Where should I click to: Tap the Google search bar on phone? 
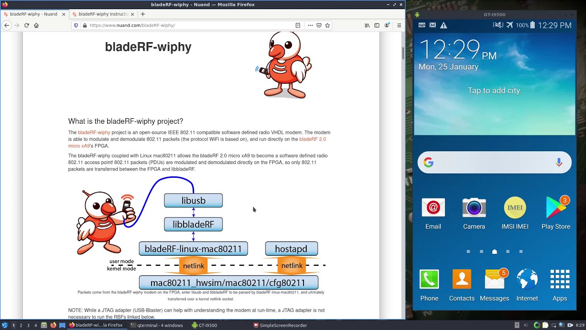tap(490, 163)
